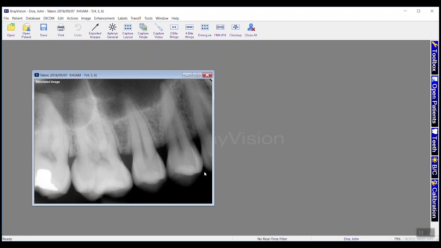Expand the B/C side panel tab

click(435, 167)
